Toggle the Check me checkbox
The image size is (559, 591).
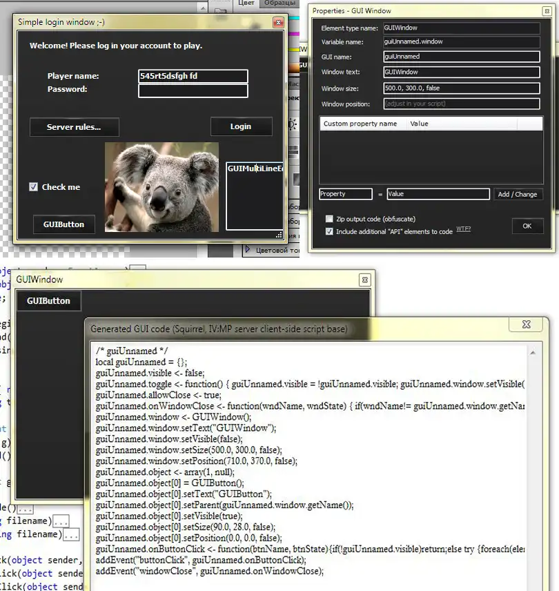(34, 187)
